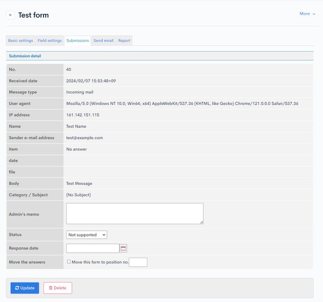Expand the Status dropdown showing Not supported

87,235
